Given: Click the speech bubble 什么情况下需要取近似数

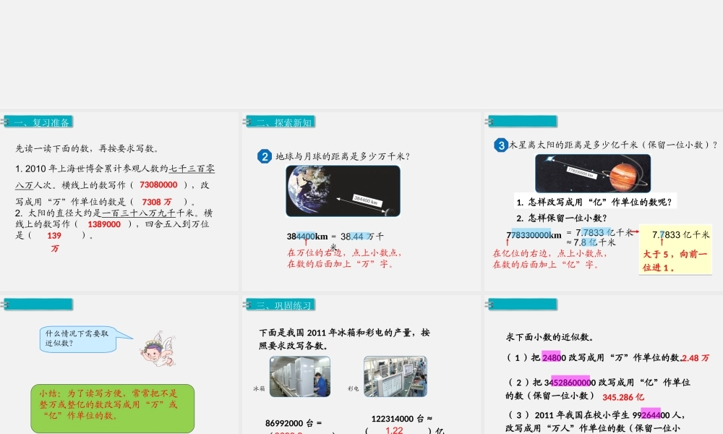Looking at the screenshot, I should 80,337.
